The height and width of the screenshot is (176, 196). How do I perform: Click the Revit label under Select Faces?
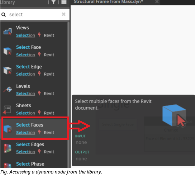click(x=49, y=133)
